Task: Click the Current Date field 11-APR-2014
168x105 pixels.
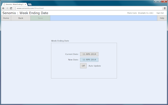Action: pyautogui.click(x=89, y=54)
